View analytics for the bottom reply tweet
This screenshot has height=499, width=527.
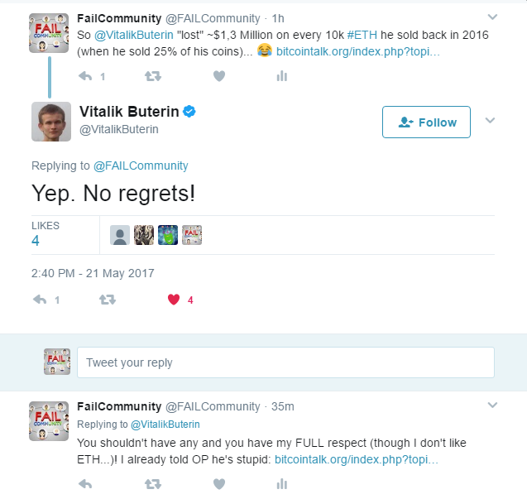[x=281, y=484]
